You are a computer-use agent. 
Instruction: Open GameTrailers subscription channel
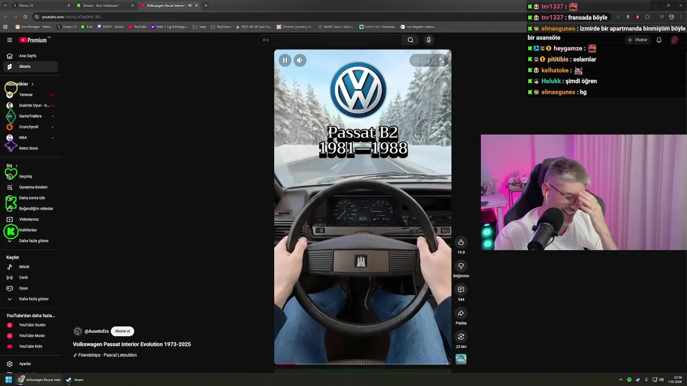(30, 116)
